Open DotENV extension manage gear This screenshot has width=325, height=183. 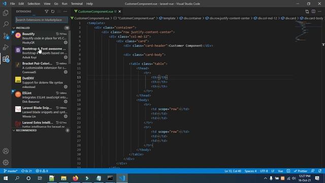(x=66, y=87)
